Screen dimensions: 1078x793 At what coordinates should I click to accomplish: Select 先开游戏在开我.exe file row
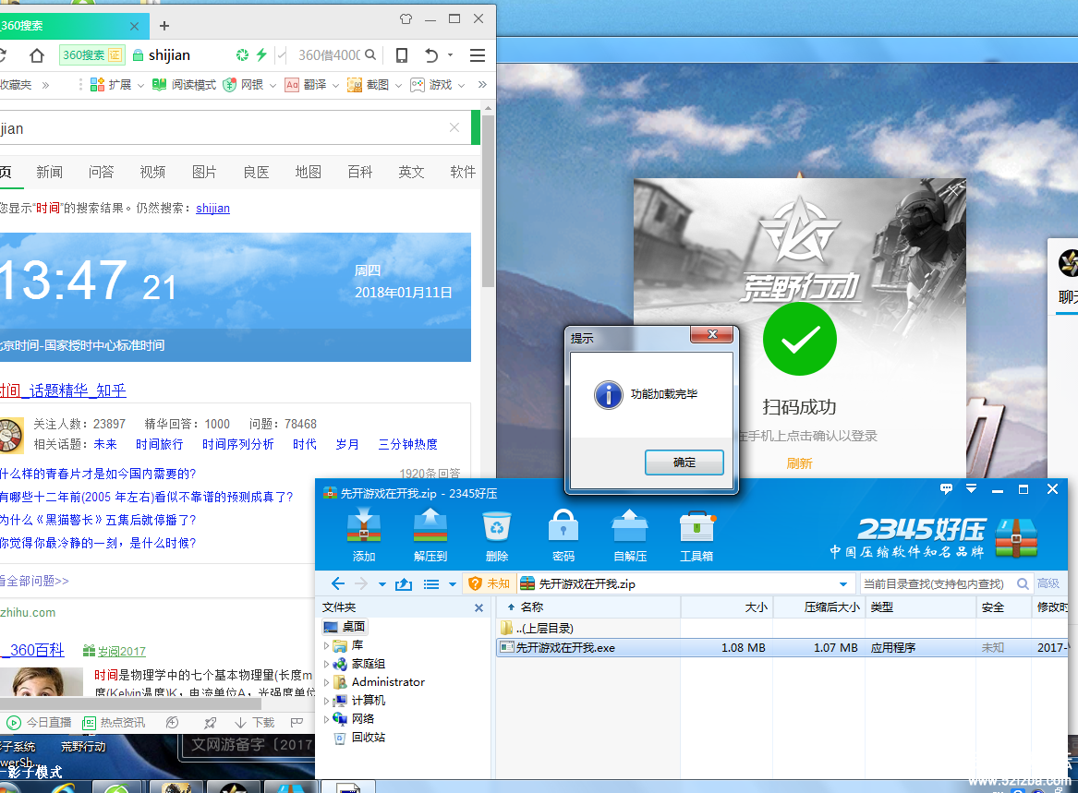781,648
